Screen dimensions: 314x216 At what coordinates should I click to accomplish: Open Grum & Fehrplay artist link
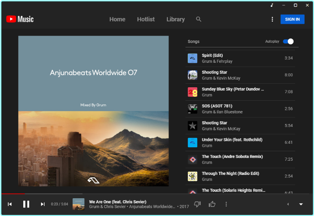pos(217,61)
